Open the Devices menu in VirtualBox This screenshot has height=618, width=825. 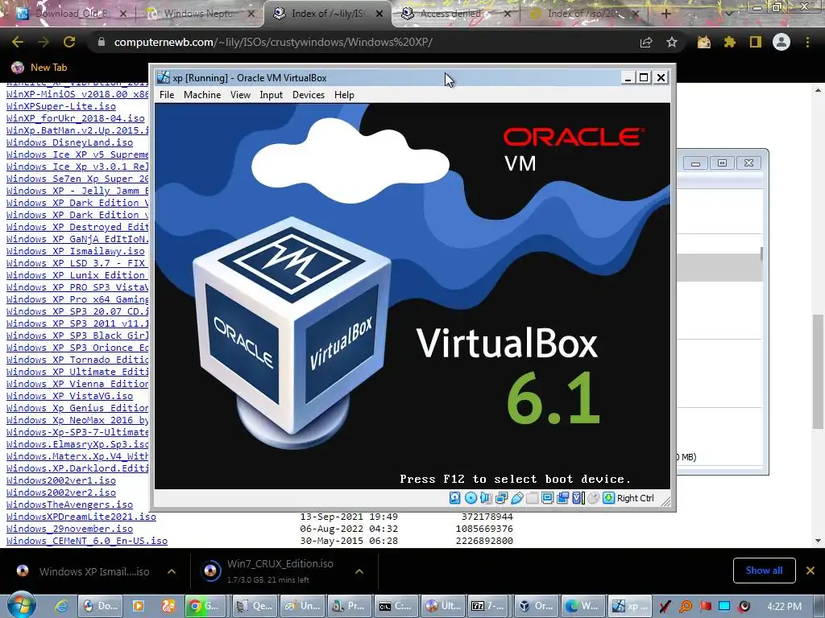(x=309, y=95)
